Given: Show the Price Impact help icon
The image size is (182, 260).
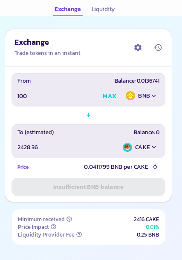Looking at the screenshot, I should [x=54, y=227].
